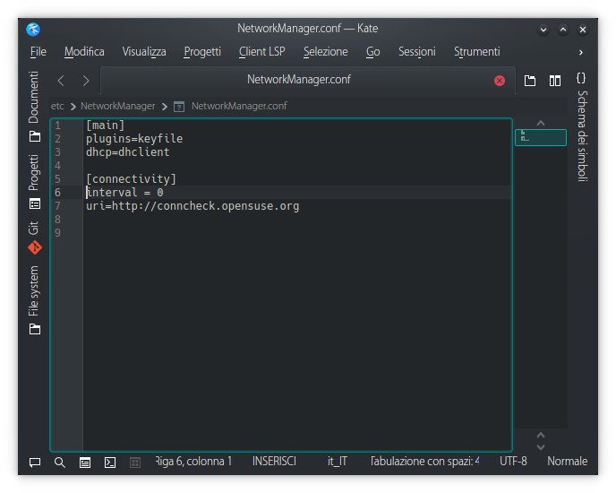
Task: Toggle the File system side panel
Action: pos(34,300)
